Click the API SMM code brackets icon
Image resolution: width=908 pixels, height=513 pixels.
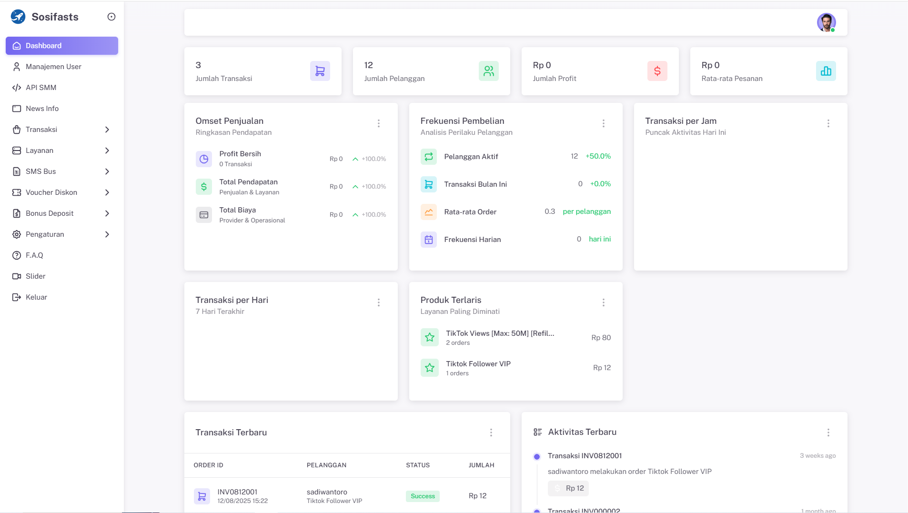point(17,88)
